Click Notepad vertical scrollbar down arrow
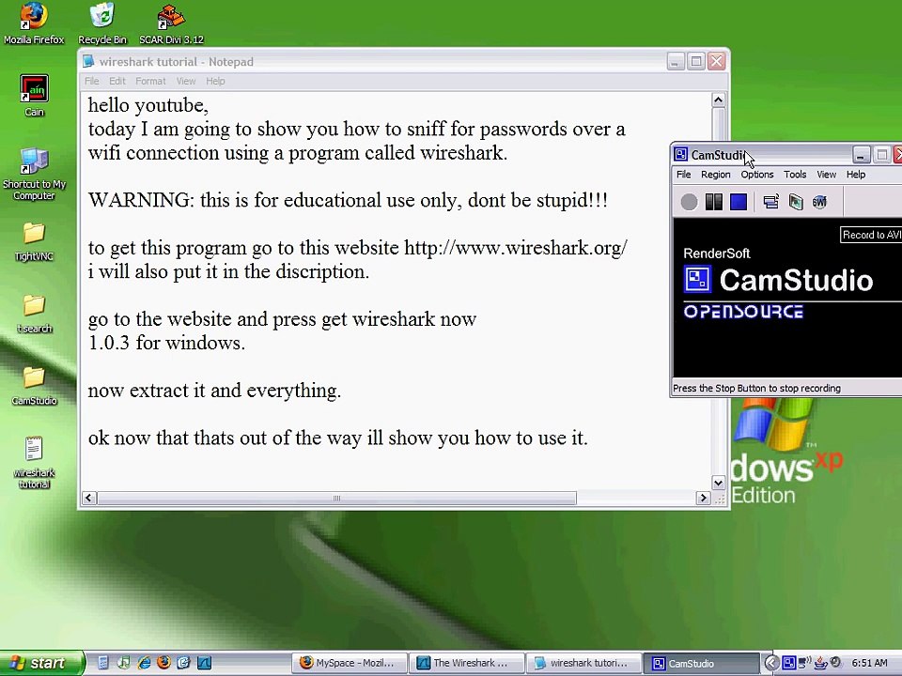Viewport: 902px width, 676px height. click(x=718, y=483)
